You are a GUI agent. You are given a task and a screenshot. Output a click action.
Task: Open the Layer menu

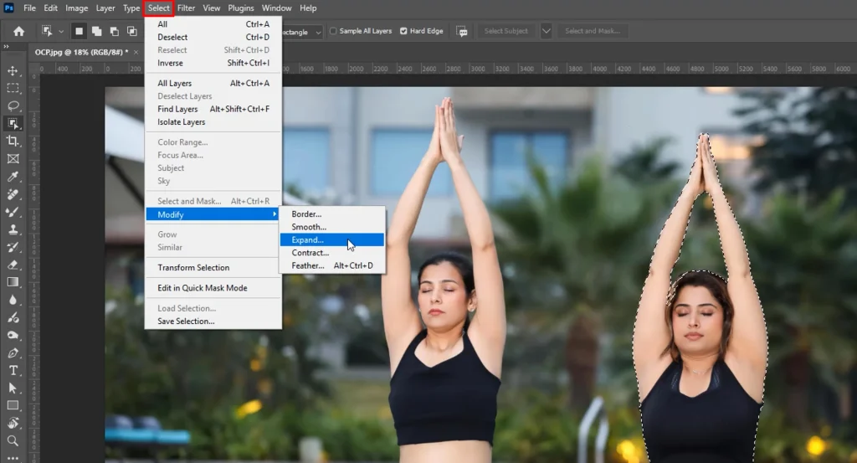[105, 8]
